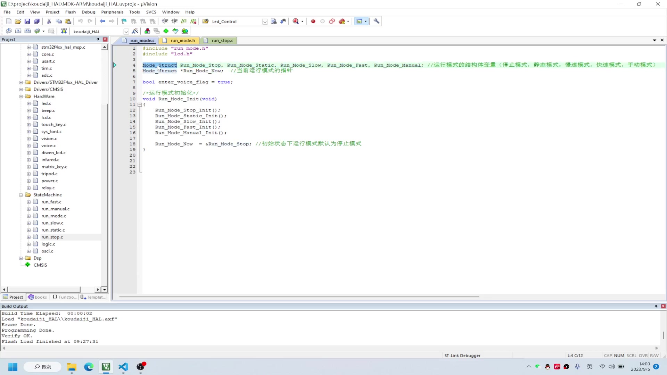Click the Cut scissors icon
The height and width of the screenshot is (375, 667).
(49, 21)
